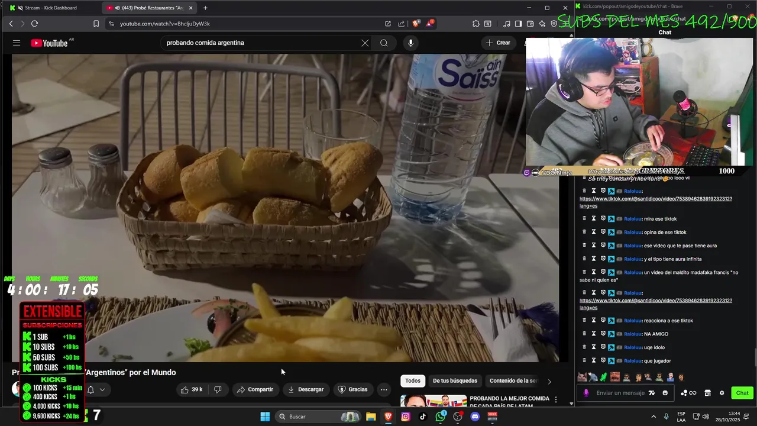Click the Compartir share button
Screen dimensions: 757x426
(255, 389)
